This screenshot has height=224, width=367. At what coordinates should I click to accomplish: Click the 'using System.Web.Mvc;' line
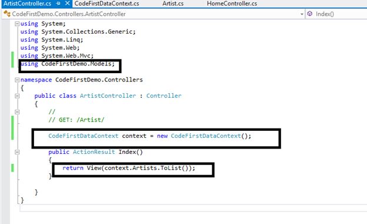(x=57, y=55)
